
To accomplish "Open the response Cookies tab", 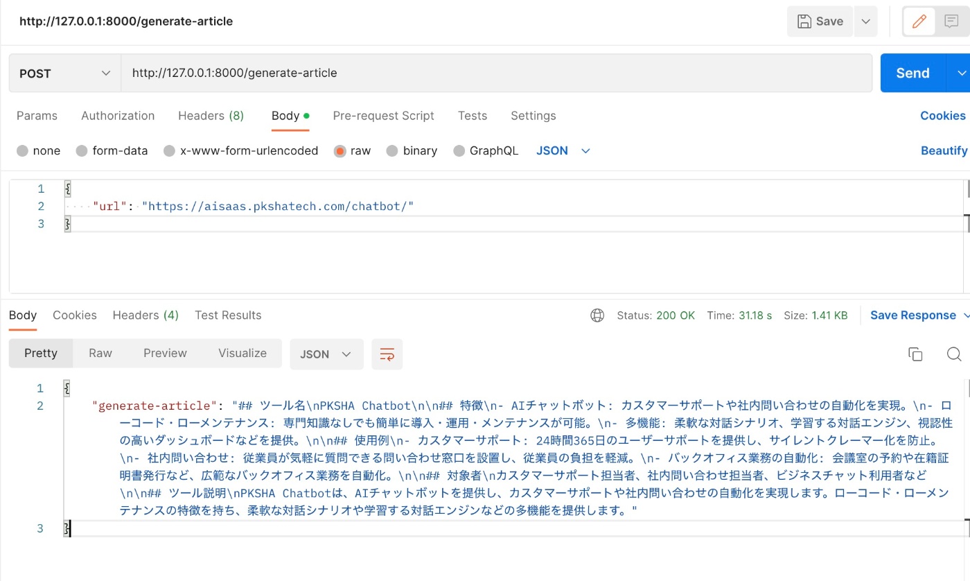I will tap(75, 315).
